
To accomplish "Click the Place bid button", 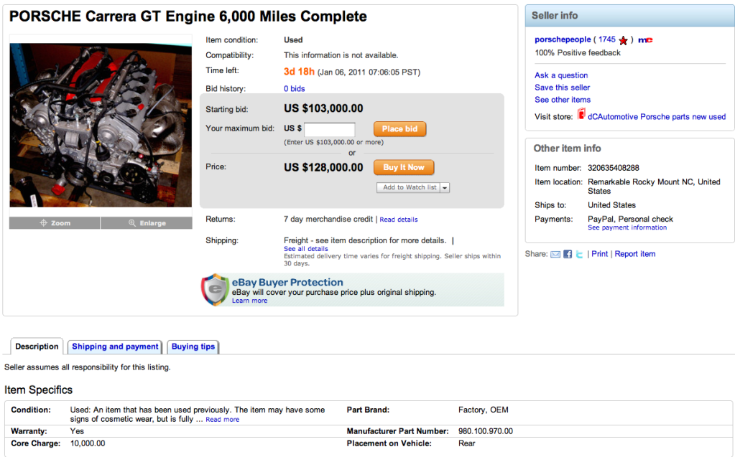I will [400, 128].
